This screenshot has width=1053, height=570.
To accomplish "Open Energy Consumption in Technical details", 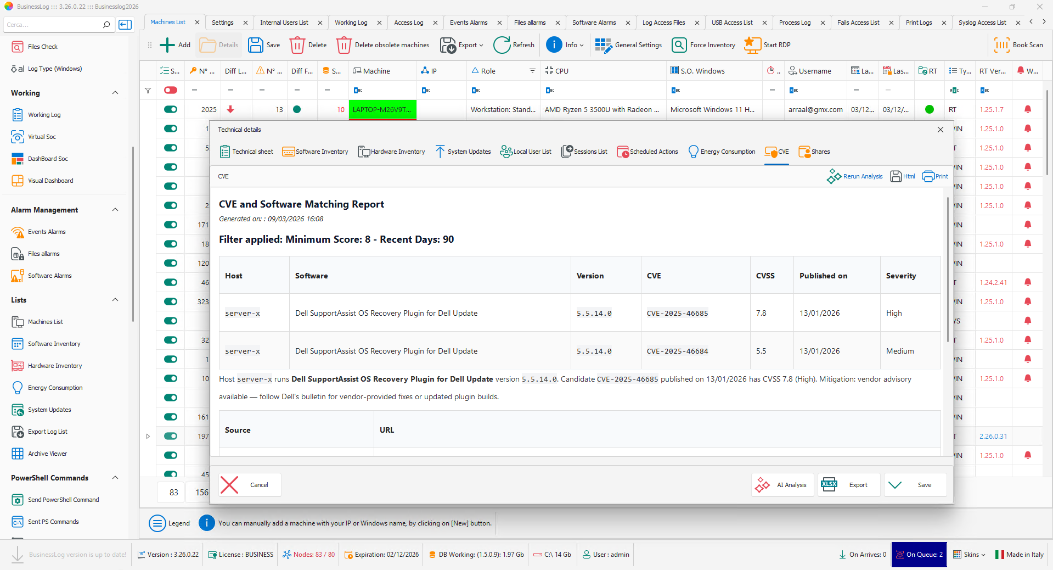I will (722, 152).
